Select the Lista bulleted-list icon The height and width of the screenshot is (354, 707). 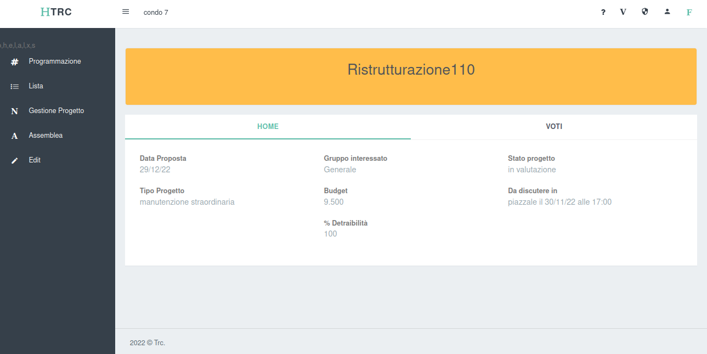coord(15,86)
